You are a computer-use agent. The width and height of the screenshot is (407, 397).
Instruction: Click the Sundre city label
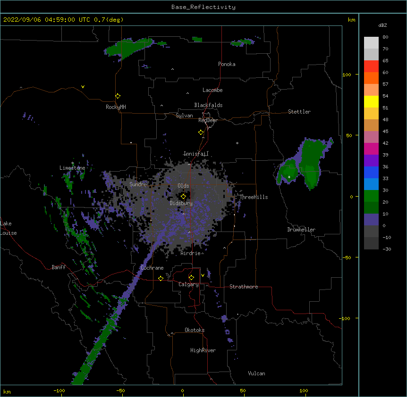tap(138, 184)
